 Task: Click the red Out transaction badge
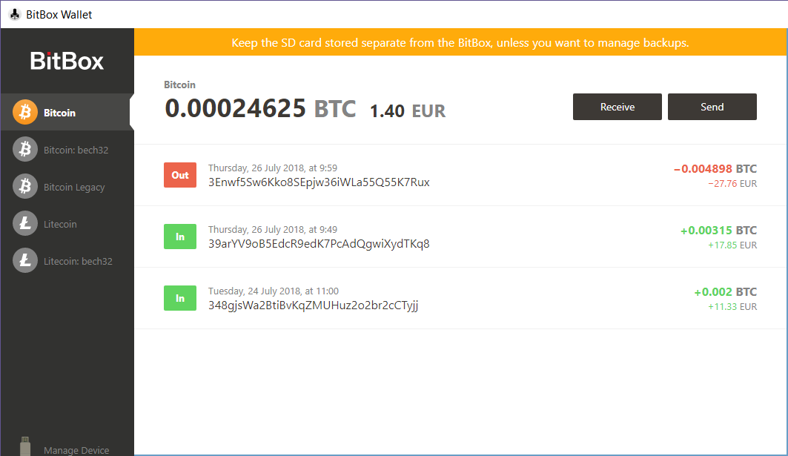click(x=179, y=175)
